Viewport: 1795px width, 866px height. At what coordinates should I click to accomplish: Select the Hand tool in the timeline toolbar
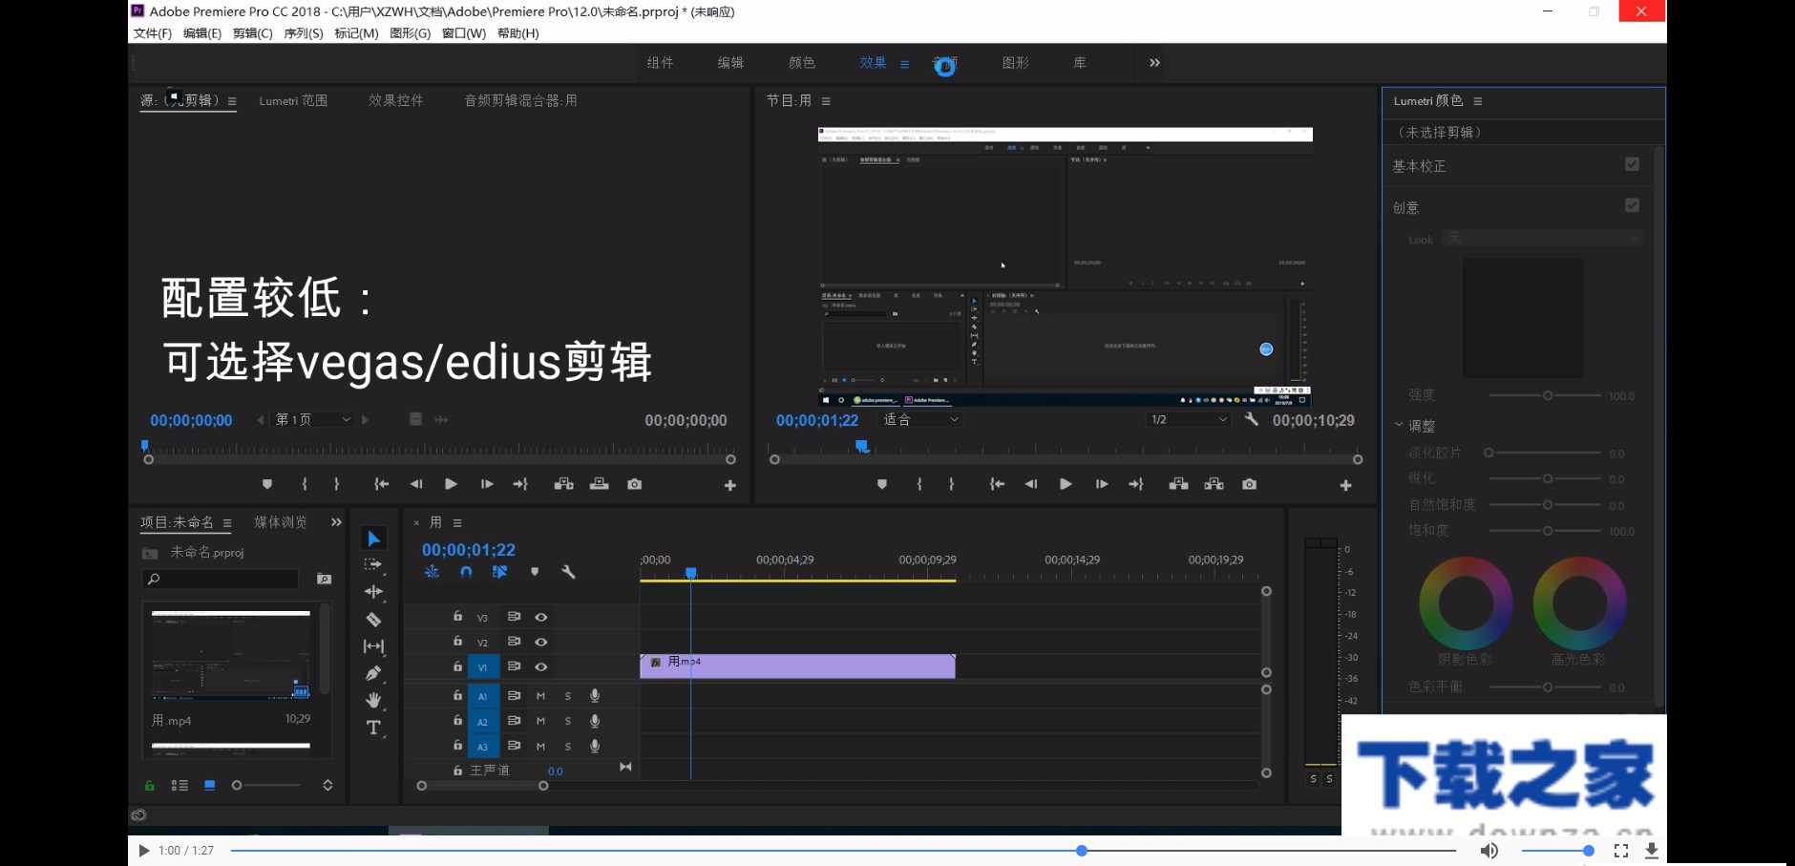point(373,700)
